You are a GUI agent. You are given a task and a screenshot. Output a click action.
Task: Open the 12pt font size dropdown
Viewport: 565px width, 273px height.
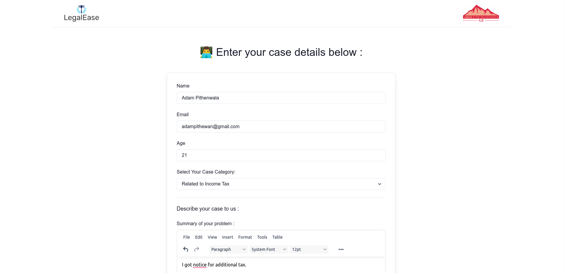coord(309,249)
